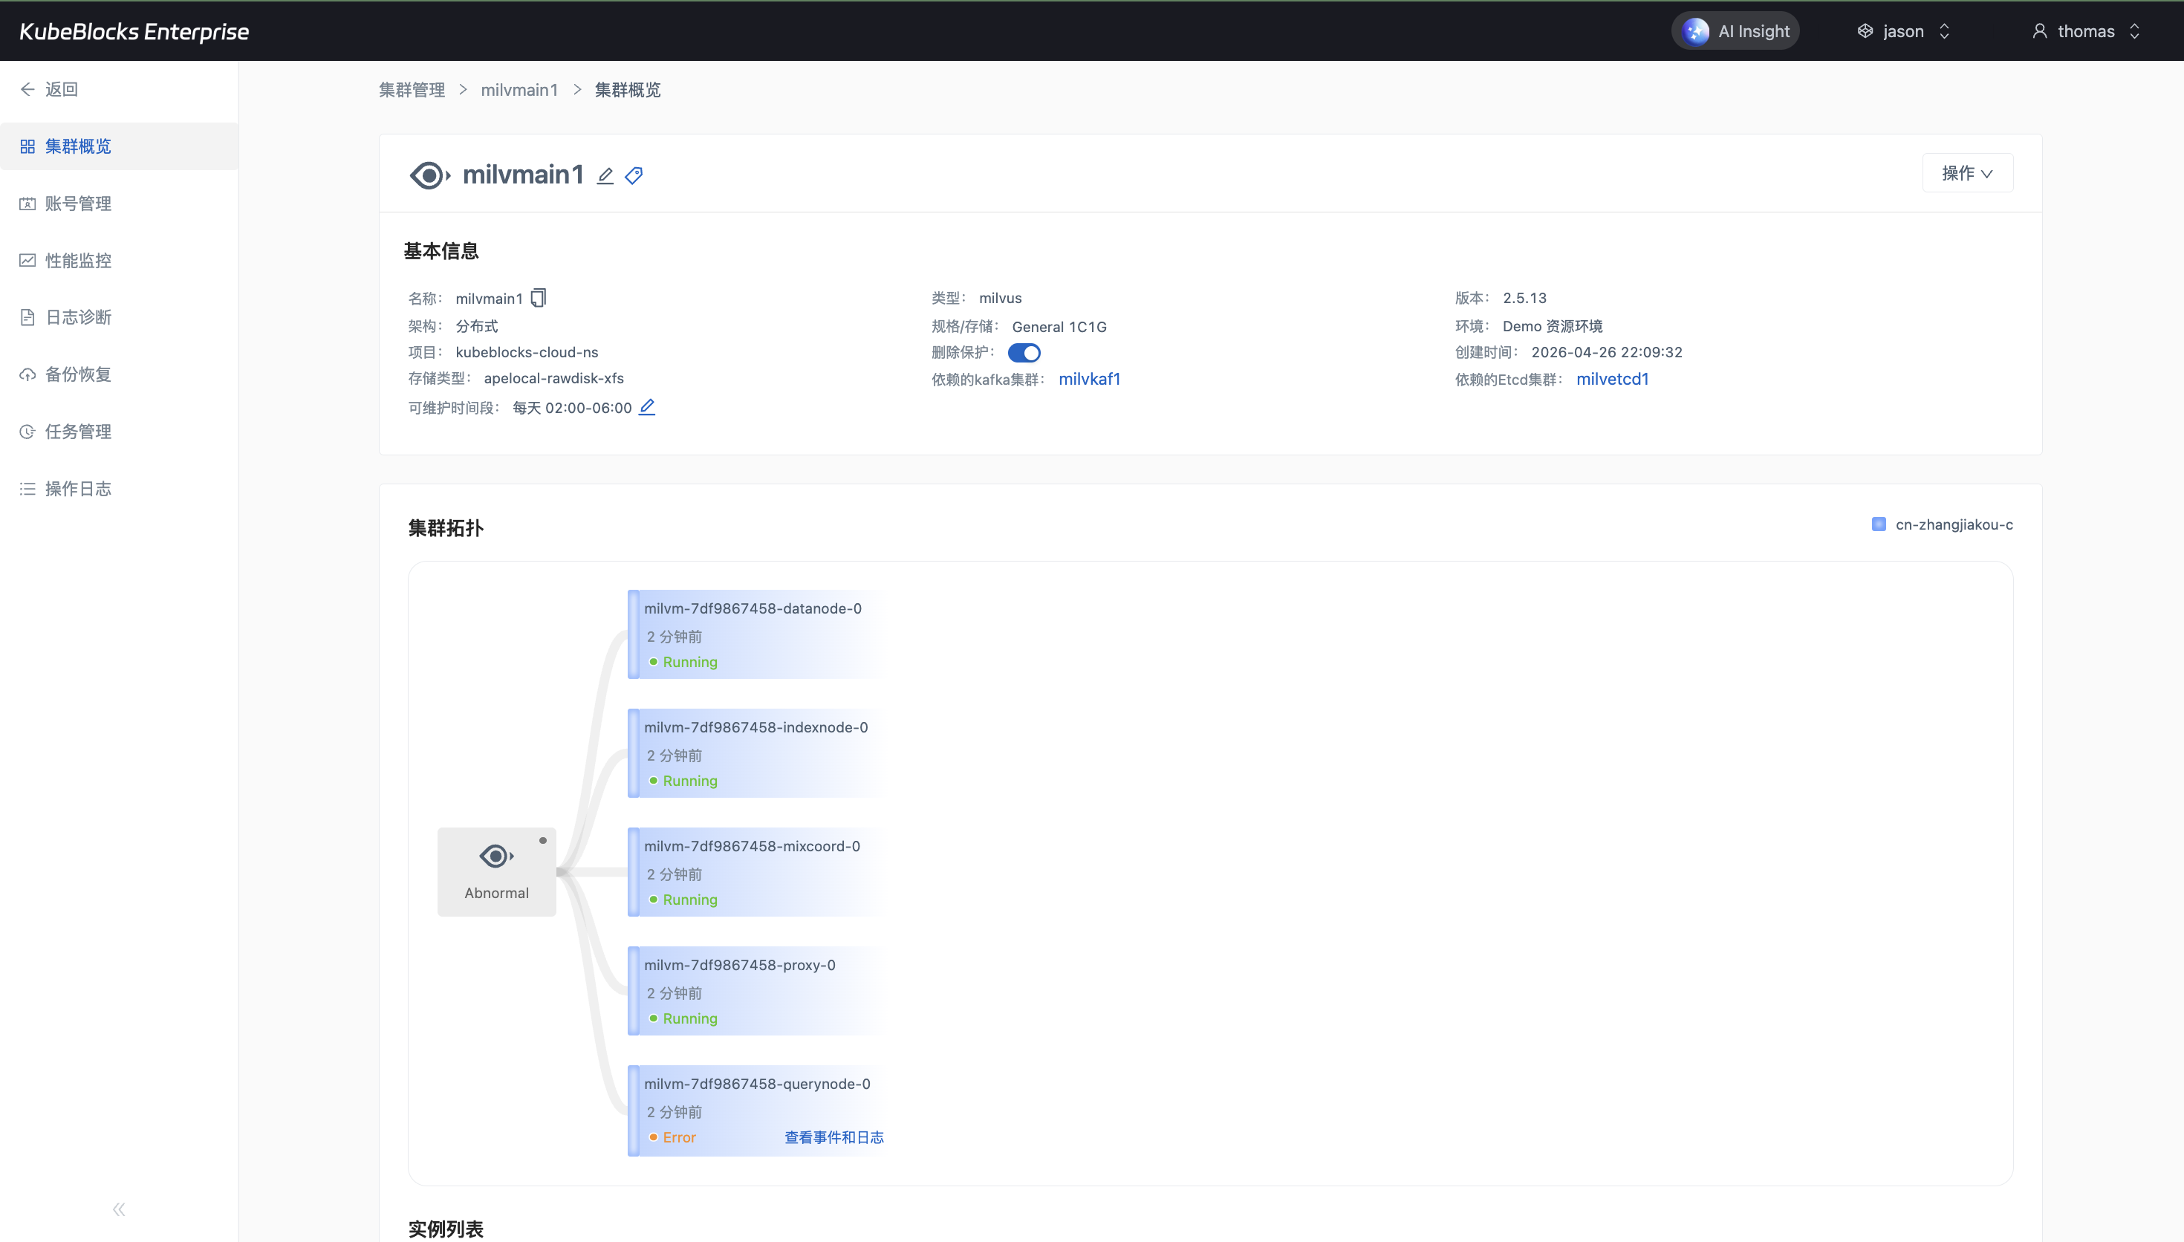Image resolution: width=2184 pixels, height=1242 pixels.
Task: Copy cluster name with the copy icon
Action: click(538, 298)
